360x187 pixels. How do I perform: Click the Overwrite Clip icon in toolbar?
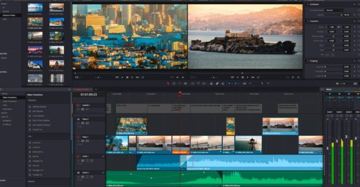(198, 83)
